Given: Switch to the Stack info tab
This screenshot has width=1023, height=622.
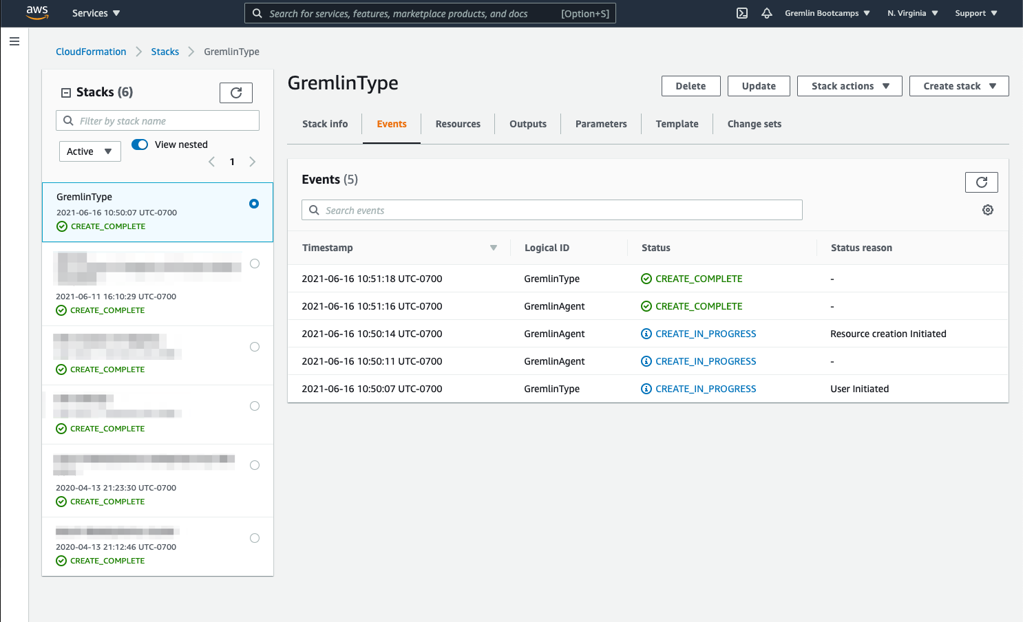Looking at the screenshot, I should pyautogui.click(x=325, y=124).
